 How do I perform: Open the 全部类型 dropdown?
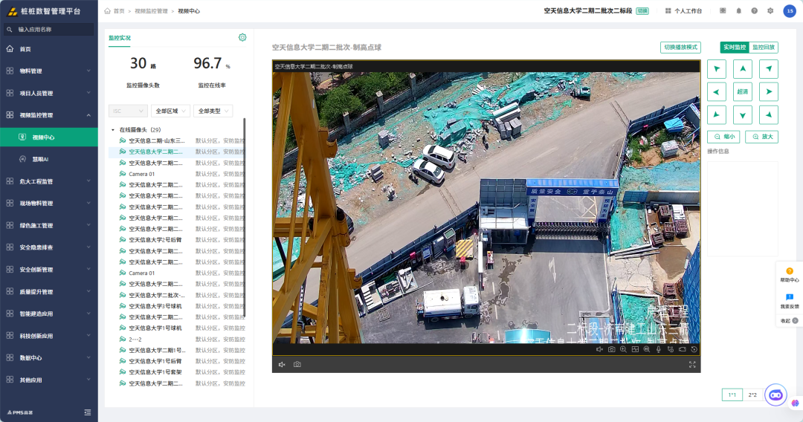[x=213, y=111]
